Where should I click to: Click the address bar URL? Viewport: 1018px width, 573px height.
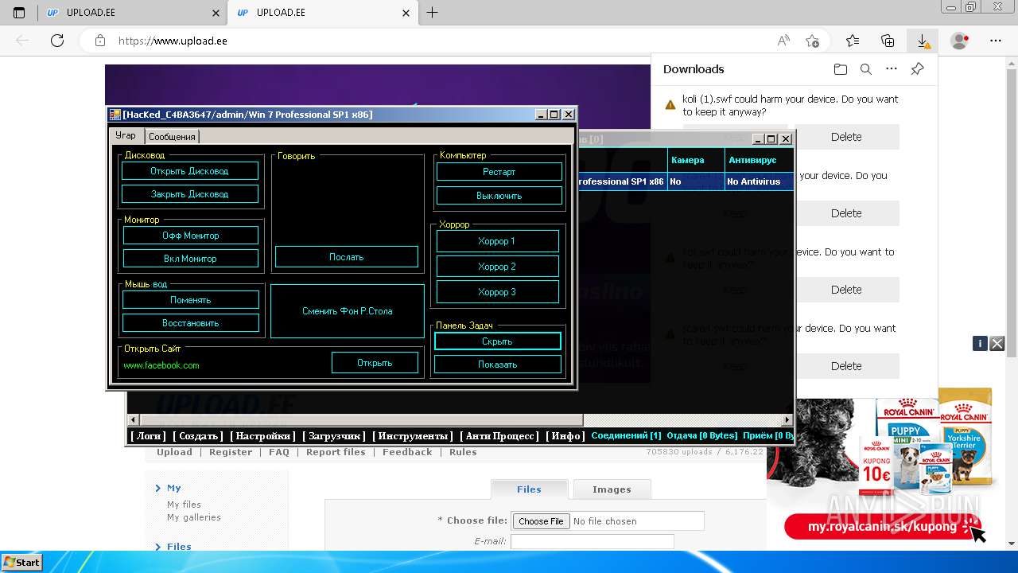click(173, 41)
